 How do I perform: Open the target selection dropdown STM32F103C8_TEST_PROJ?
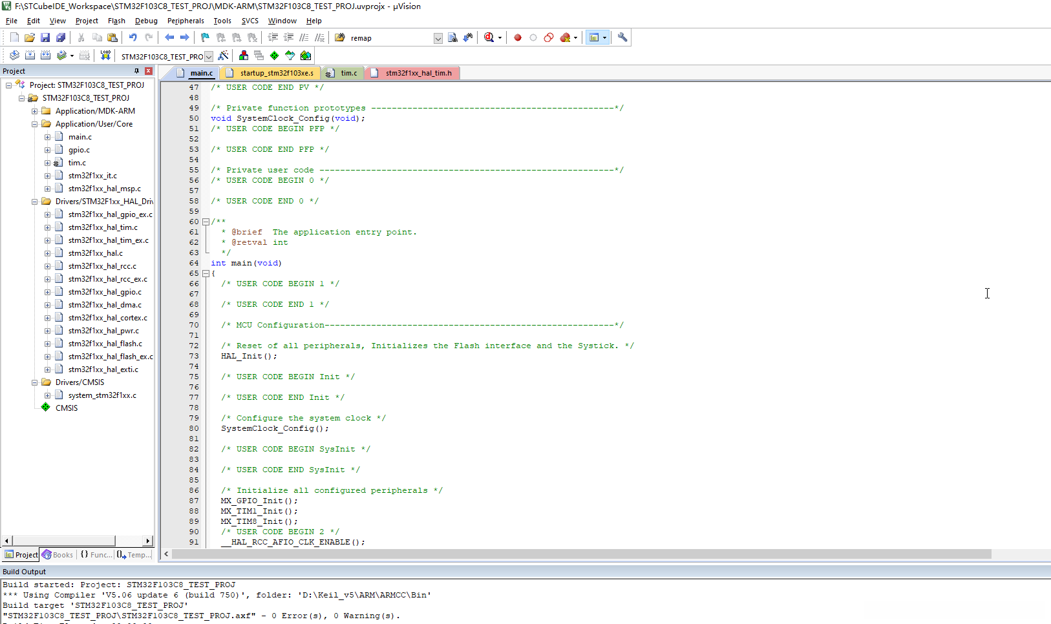[209, 56]
